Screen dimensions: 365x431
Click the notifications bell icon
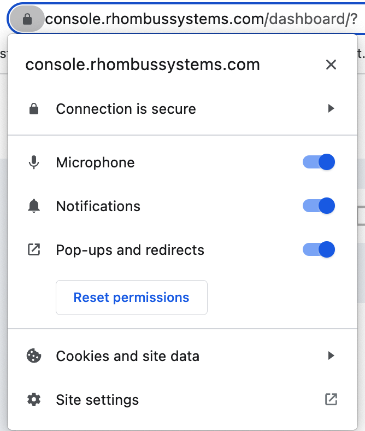point(34,206)
